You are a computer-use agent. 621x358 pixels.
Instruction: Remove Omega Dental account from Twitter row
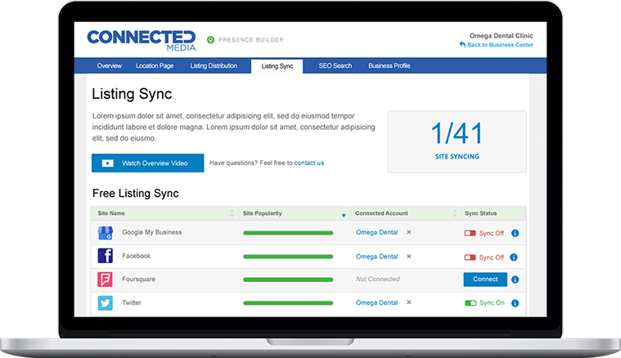(409, 302)
